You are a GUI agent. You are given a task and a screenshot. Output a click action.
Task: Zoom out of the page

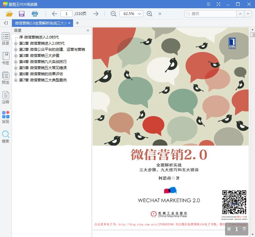tap(113, 13)
